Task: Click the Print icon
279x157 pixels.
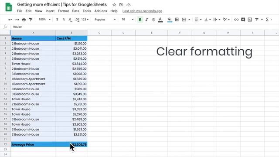Action: (24, 20)
